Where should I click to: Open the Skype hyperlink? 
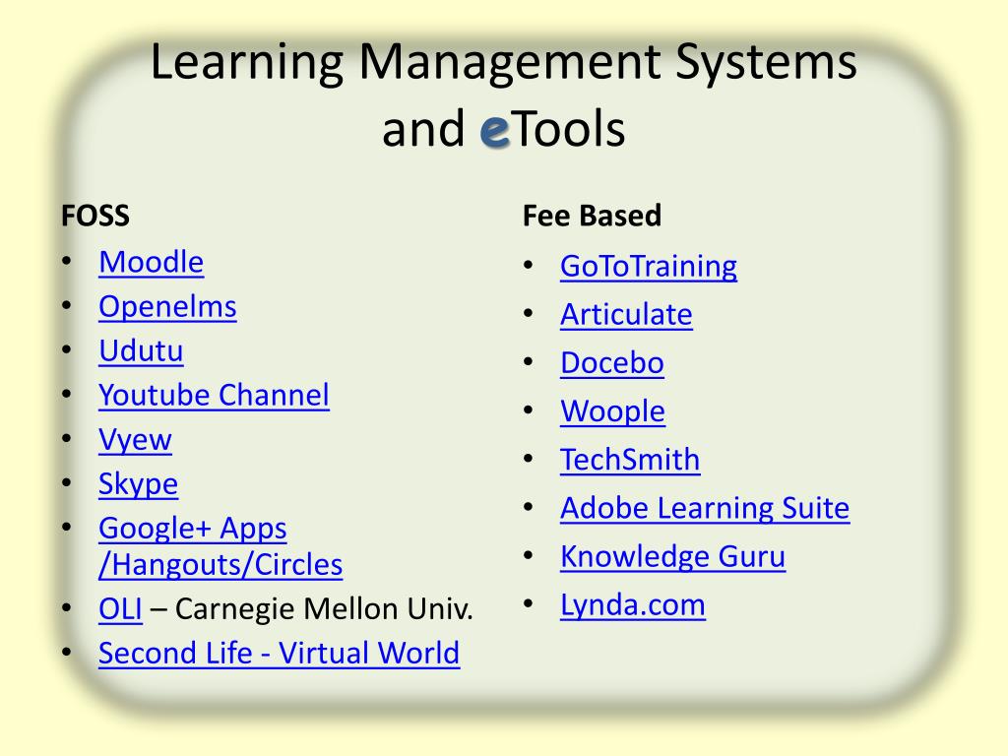coord(138,484)
